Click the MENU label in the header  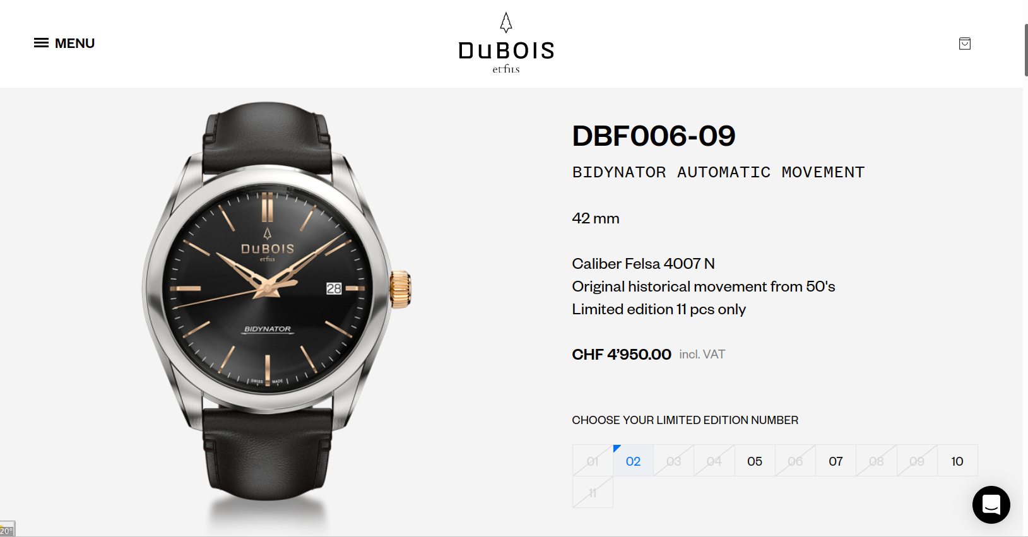coord(74,44)
